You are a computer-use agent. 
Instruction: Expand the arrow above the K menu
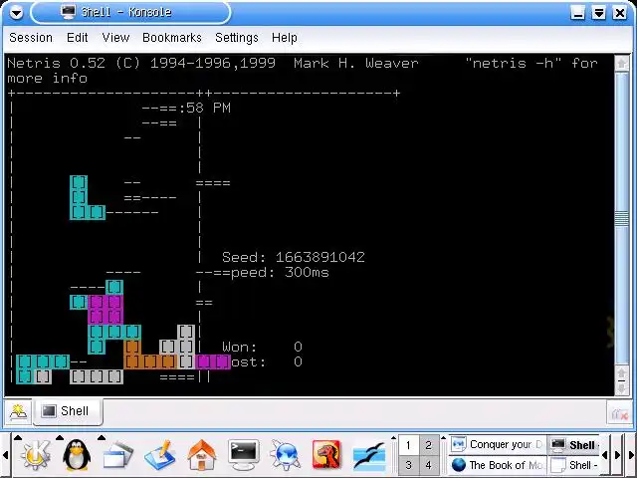point(18,438)
